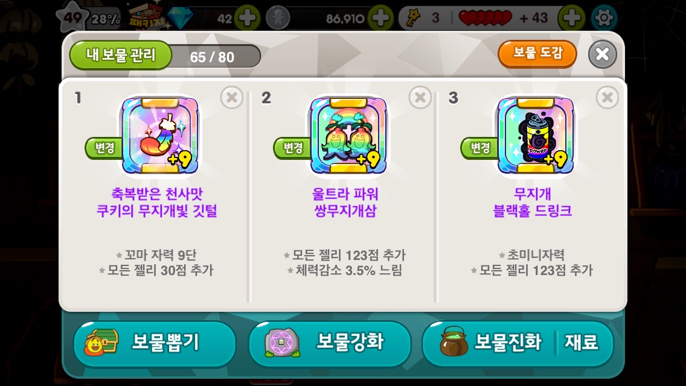Change treasure in slot 3 (변경)
The width and height of the screenshot is (686, 386).
(479, 148)
